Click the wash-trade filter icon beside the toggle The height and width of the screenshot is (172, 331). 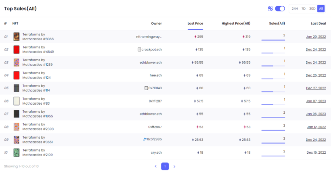click(x=270, y=9)
